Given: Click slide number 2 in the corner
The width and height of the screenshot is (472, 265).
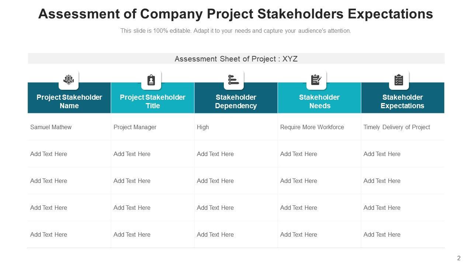Looking at the screenshot, I should (459, 258).
